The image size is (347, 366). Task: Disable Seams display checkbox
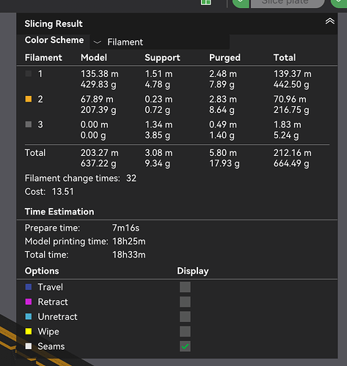(x=185, y=346)
